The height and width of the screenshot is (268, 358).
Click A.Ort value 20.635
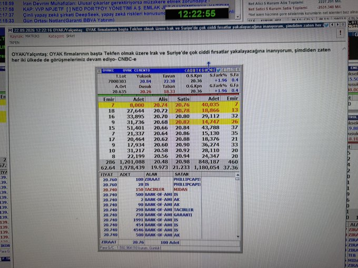pyautogui.click(x=119, y=91)
